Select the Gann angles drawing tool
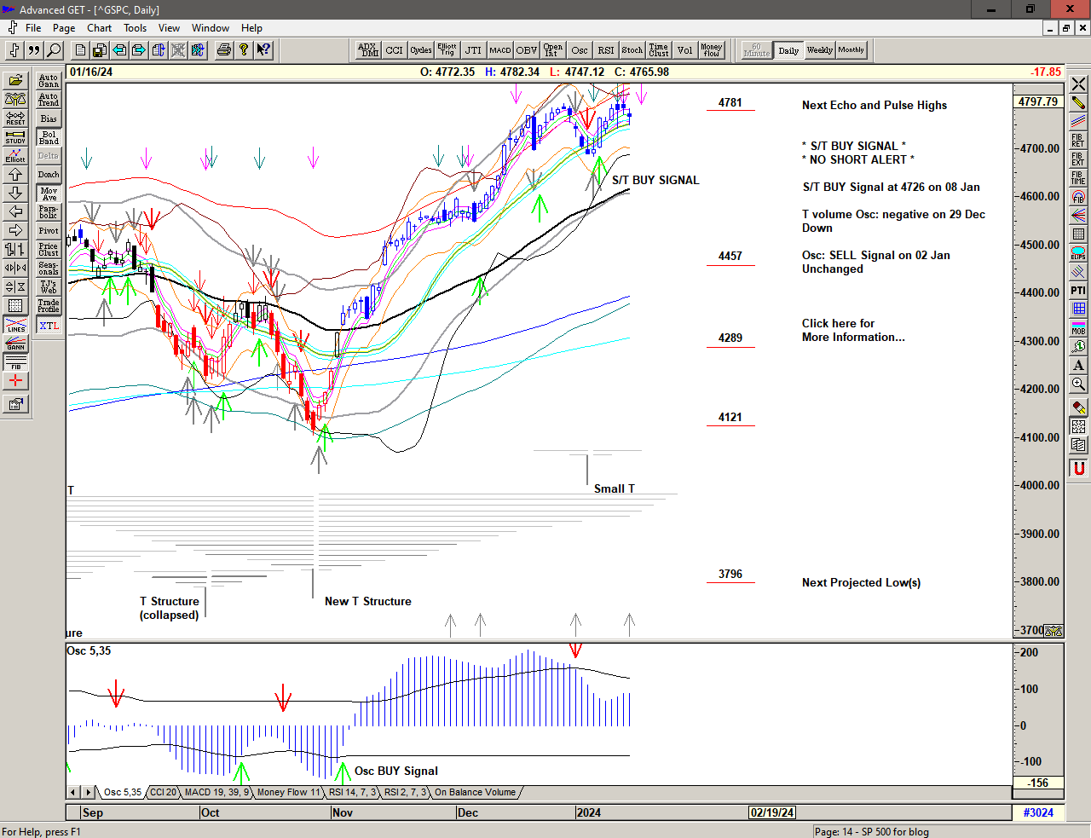Image resolution: width=1091 pixels, height=838 pixels. point(15,344)
